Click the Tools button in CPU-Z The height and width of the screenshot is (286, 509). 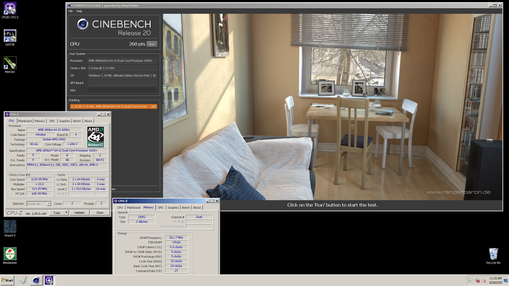[57, 213]
